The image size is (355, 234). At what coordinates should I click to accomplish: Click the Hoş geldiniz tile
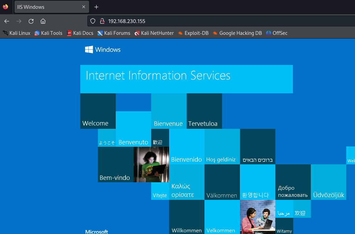[222, 147]
